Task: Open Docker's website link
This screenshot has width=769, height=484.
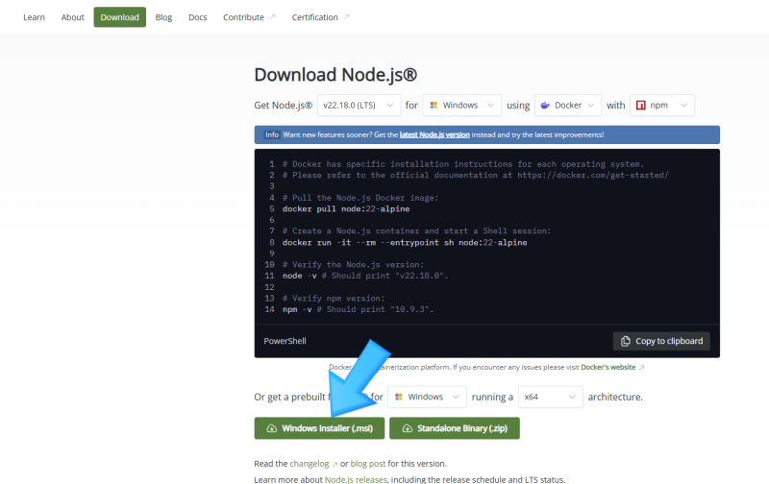Action: pyautogui.click(x=608, y=367)
